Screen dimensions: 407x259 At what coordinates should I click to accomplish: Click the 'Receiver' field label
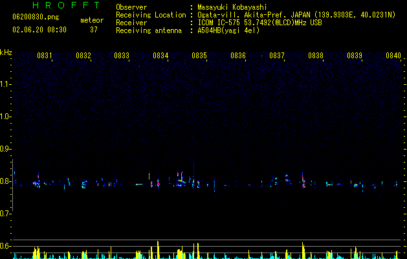(x=131, y=23)
